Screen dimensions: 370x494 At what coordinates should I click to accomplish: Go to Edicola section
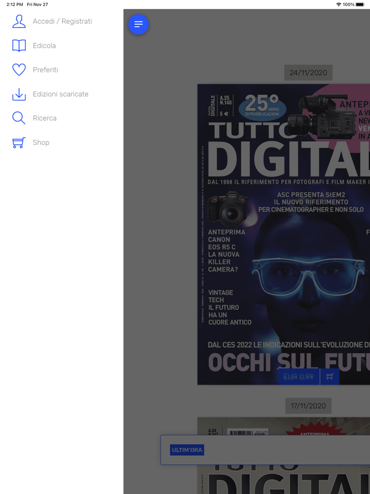tap(44, 45)
